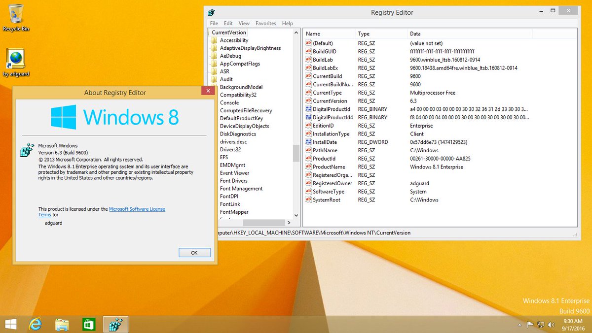This screenshot has width=592, height=333.
Task: Click the folder icon of ASR key
Action: [x=214, y=71]
